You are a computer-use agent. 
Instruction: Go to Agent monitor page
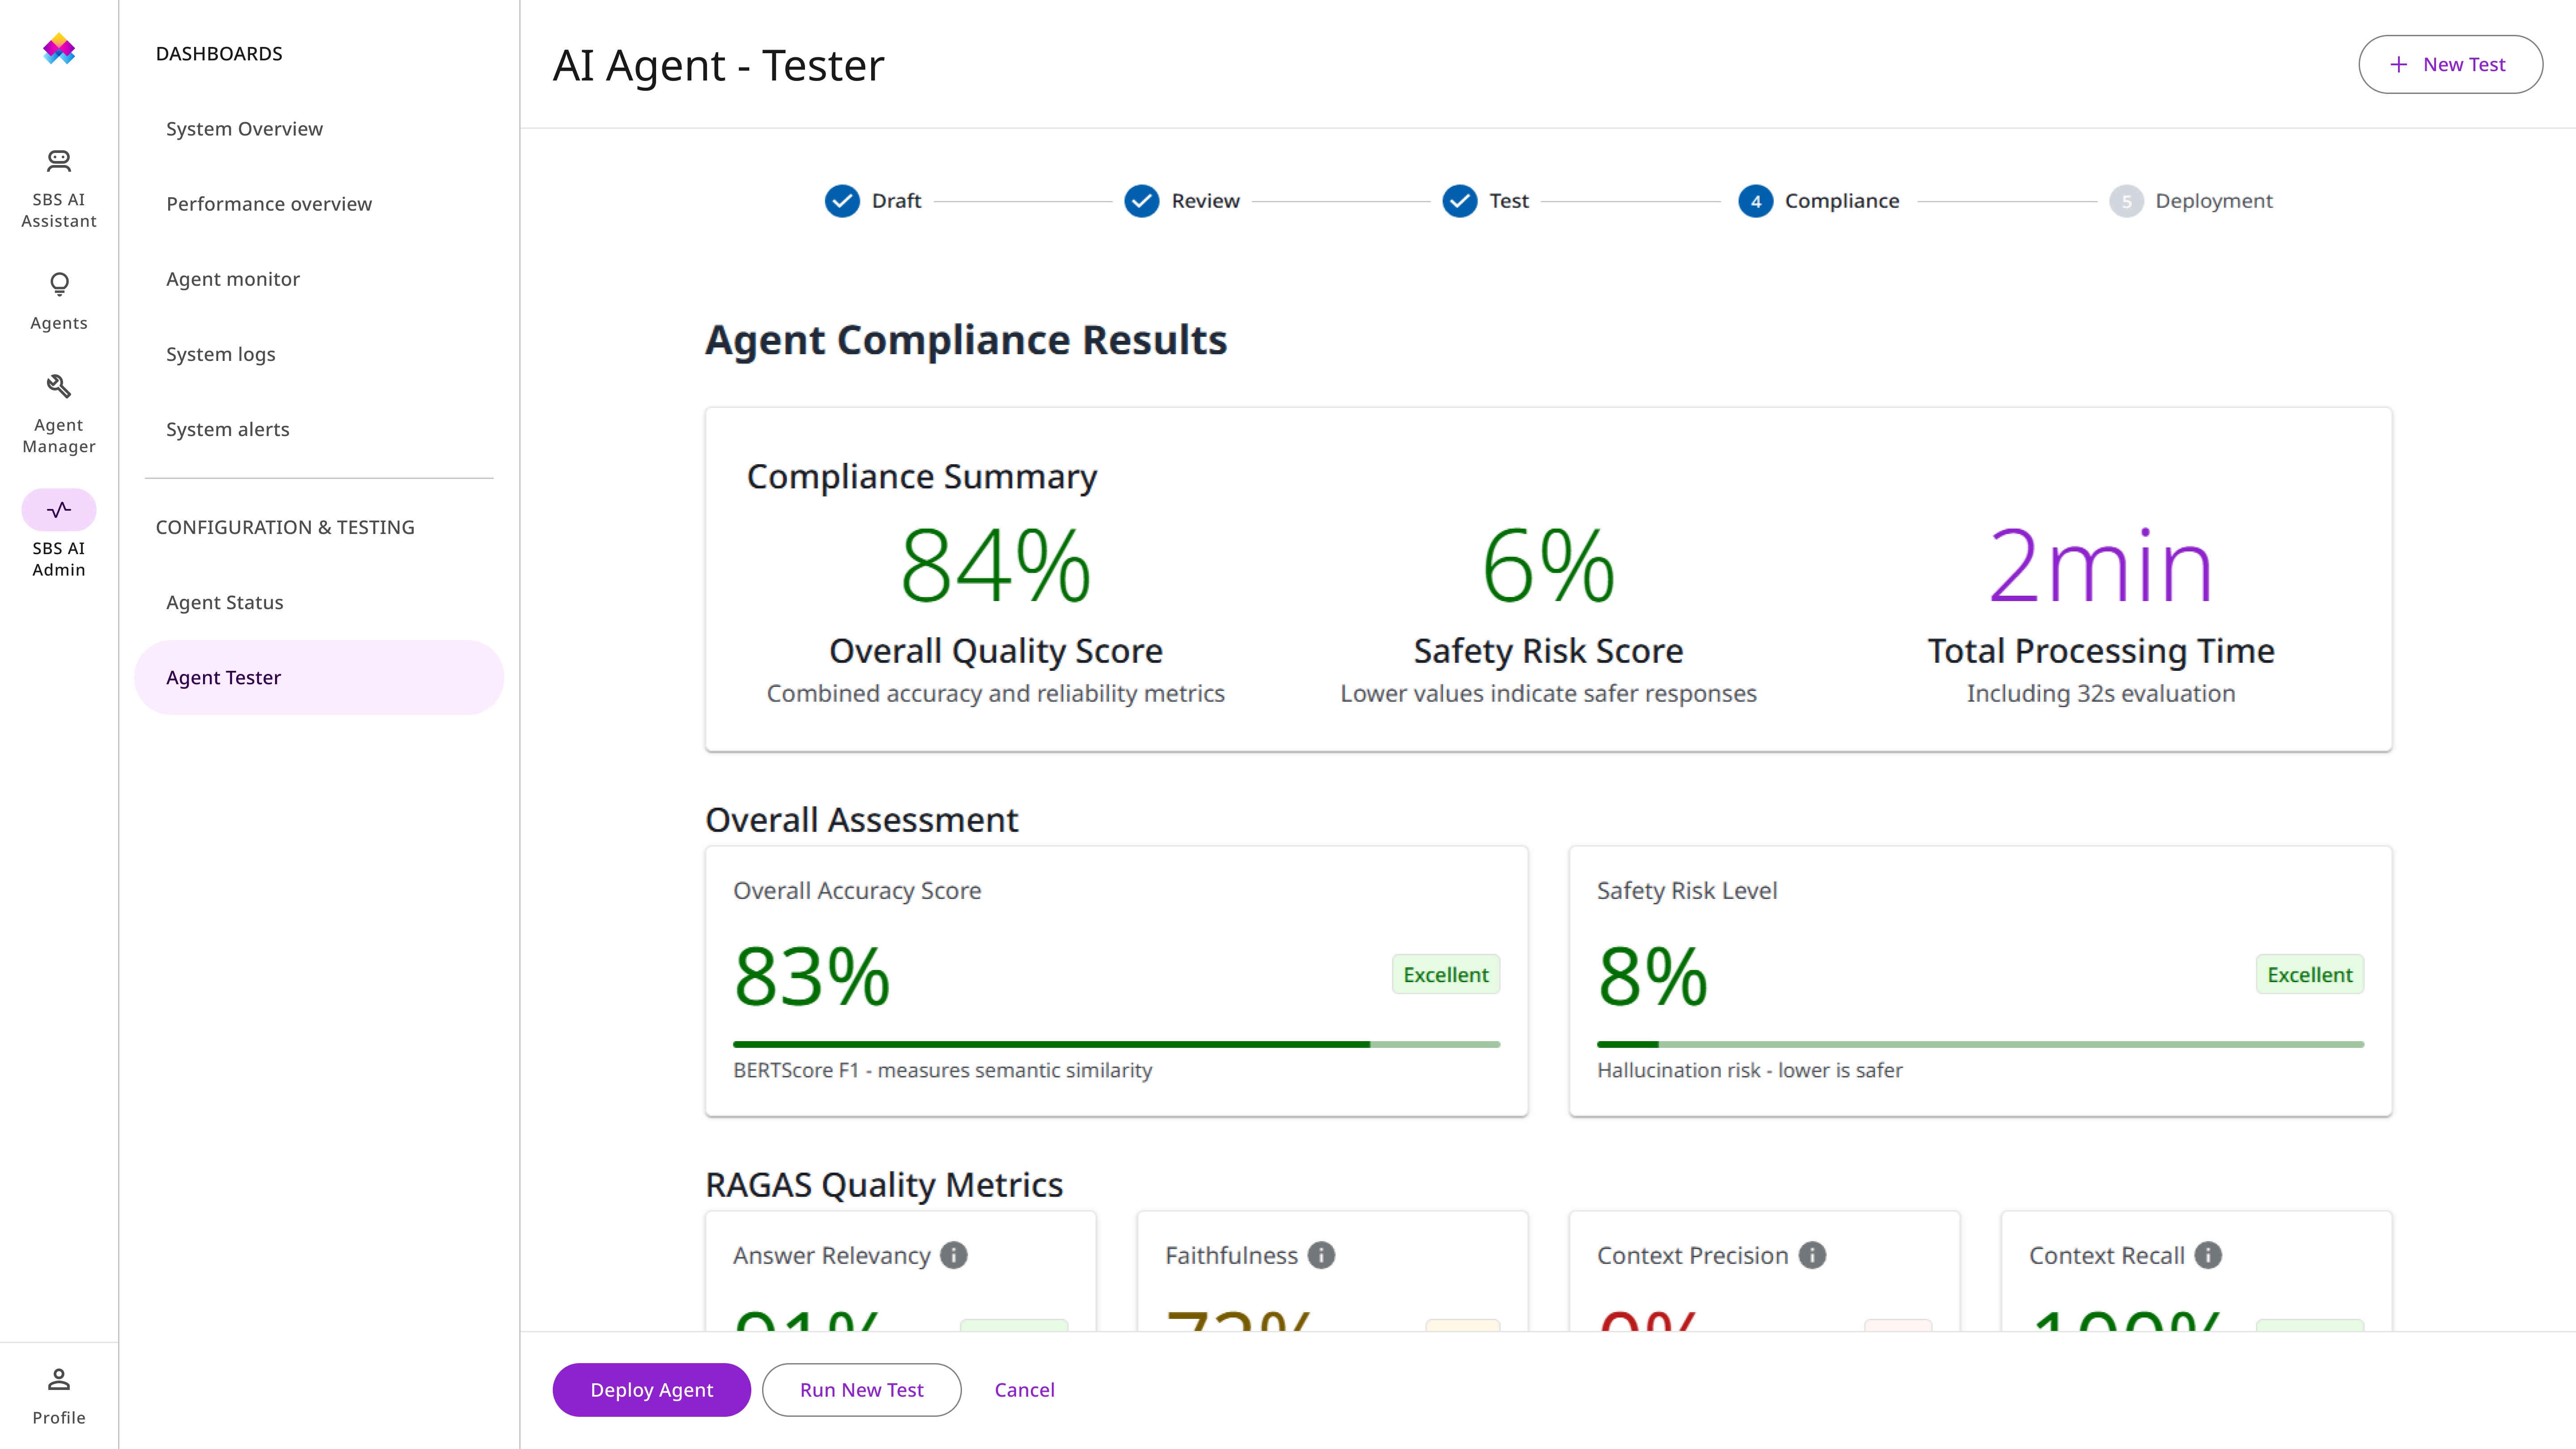coord(319,279)
